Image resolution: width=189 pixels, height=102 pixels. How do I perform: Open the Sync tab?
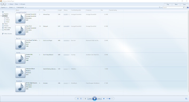click(x=184, y=4)
